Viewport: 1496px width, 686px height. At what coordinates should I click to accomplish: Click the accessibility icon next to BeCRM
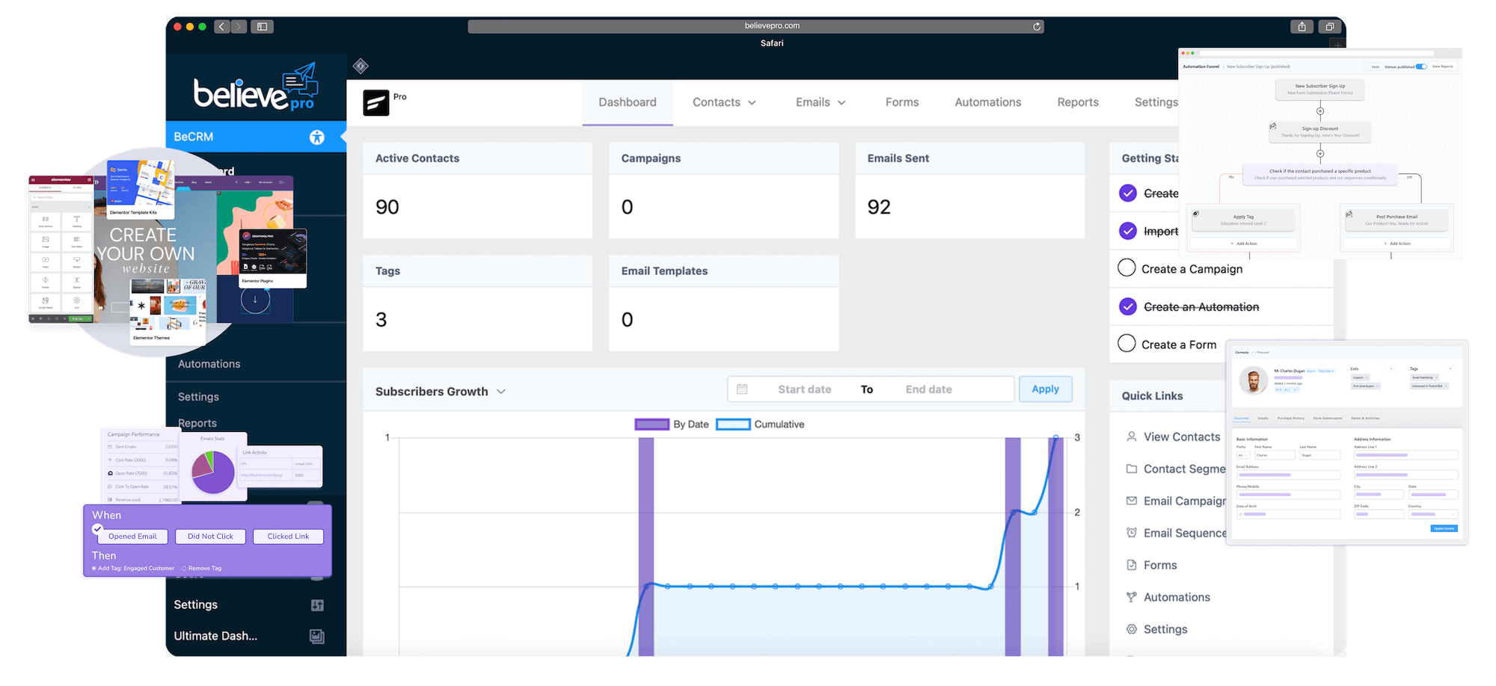pyautogui.click(x=317, y=137)
